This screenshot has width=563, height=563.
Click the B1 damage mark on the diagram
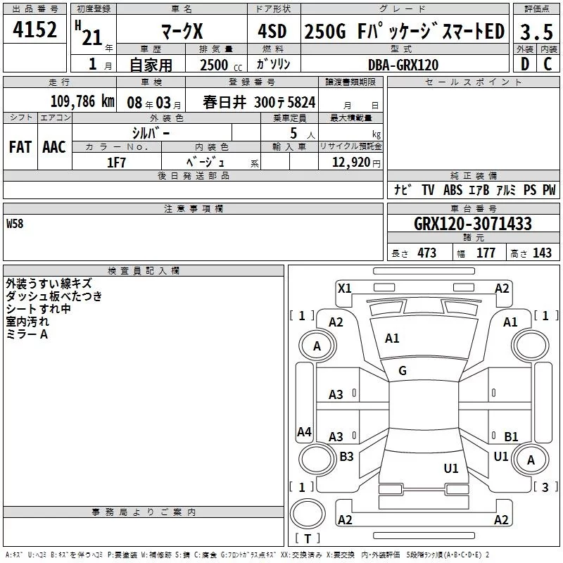512,436
